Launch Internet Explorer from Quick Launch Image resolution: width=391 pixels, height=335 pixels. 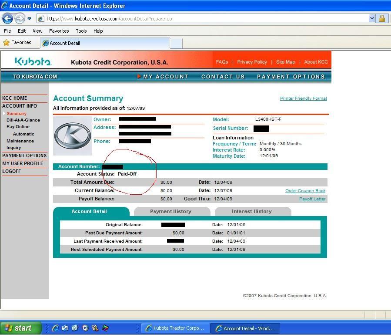click(x=55, y=328)
